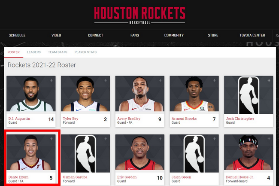
Task: Click Jalen Green's silhouette placeholder image
Action: coord(194,153)
